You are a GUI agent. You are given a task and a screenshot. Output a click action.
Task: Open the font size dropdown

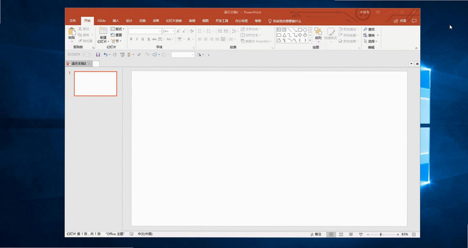173,31
